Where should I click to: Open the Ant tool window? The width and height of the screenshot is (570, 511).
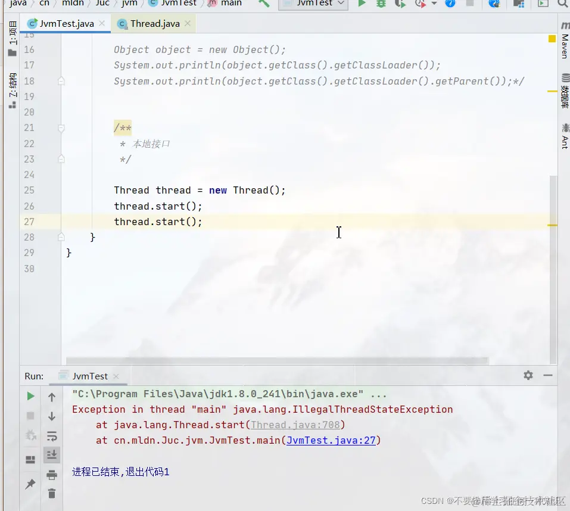(x=565, y=136)
